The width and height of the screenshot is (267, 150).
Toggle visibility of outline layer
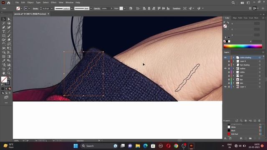coord(225,68)
